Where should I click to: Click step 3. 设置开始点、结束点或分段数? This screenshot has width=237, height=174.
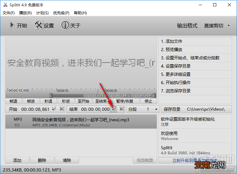coord(195,58)
